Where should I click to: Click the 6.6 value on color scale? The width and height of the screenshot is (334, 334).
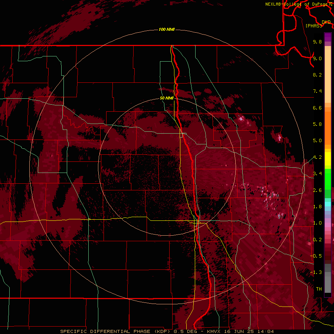(x=317, y=108)
